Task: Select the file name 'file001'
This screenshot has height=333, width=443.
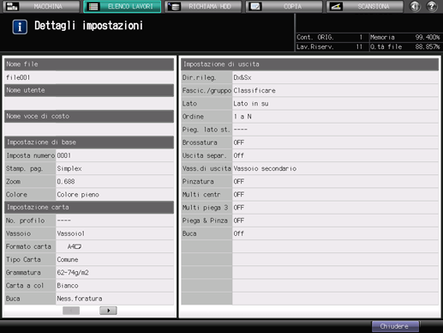Action: (x=18, y=77)
